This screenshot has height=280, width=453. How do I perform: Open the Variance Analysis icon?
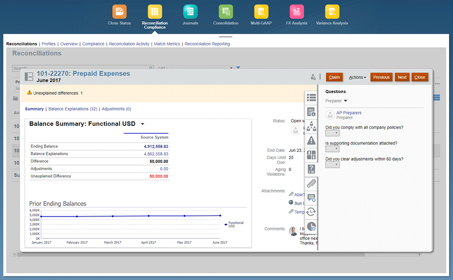(332, 12)
